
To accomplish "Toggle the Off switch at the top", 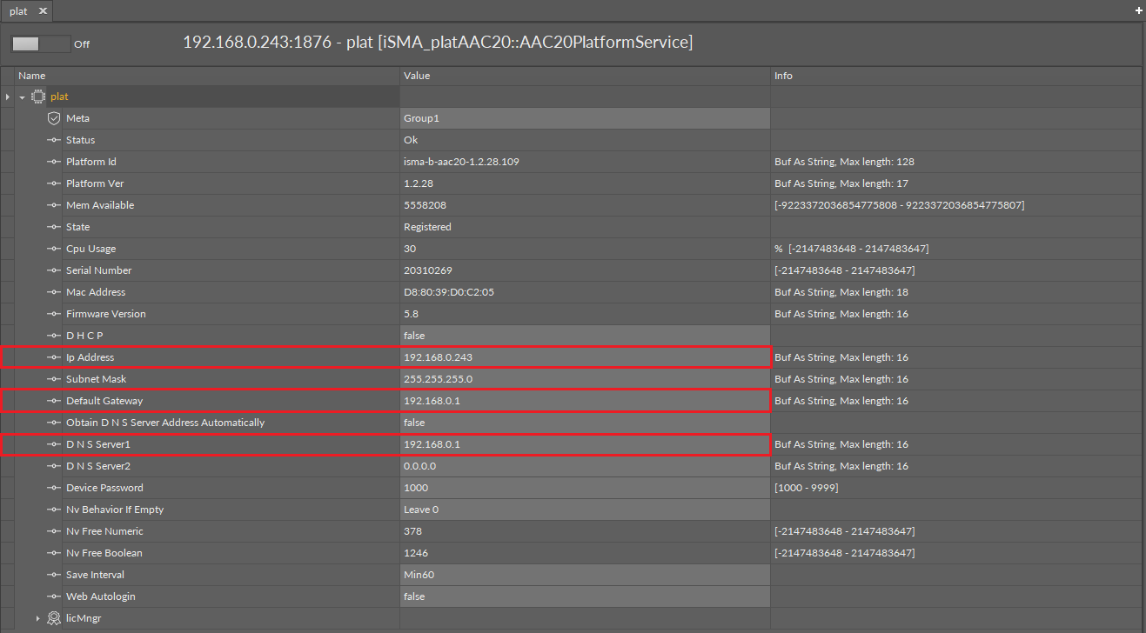I will [39, 43].
